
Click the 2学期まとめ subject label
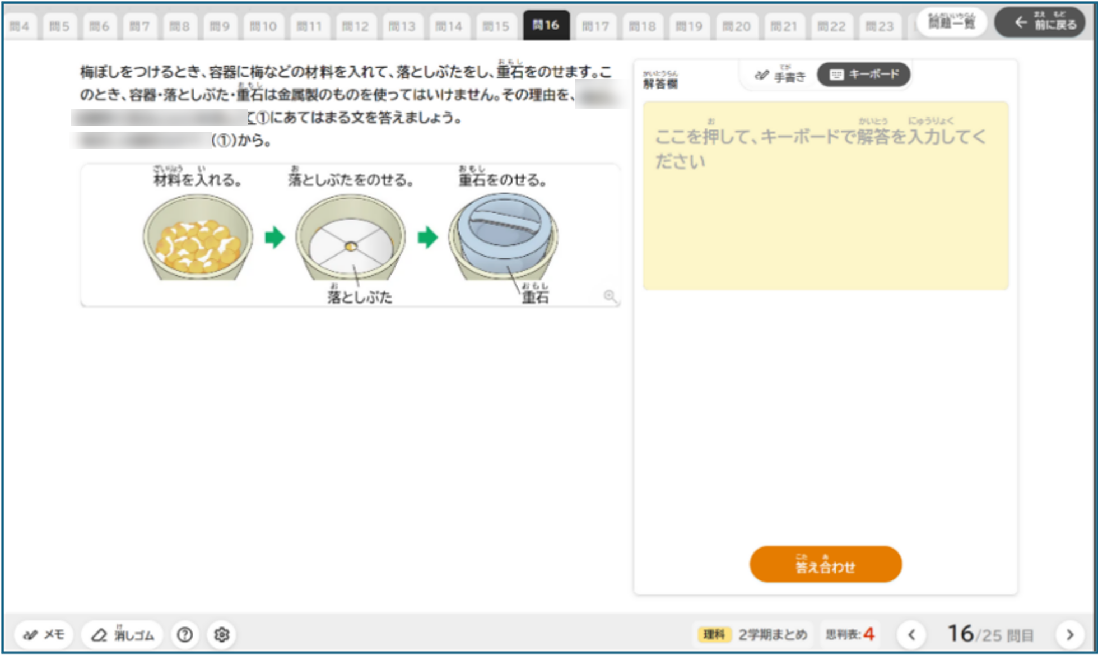tap(772, 634)
